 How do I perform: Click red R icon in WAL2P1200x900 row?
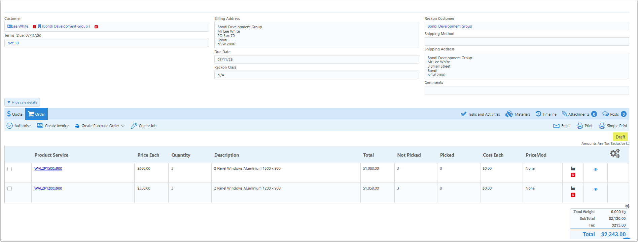pos(573,195)
